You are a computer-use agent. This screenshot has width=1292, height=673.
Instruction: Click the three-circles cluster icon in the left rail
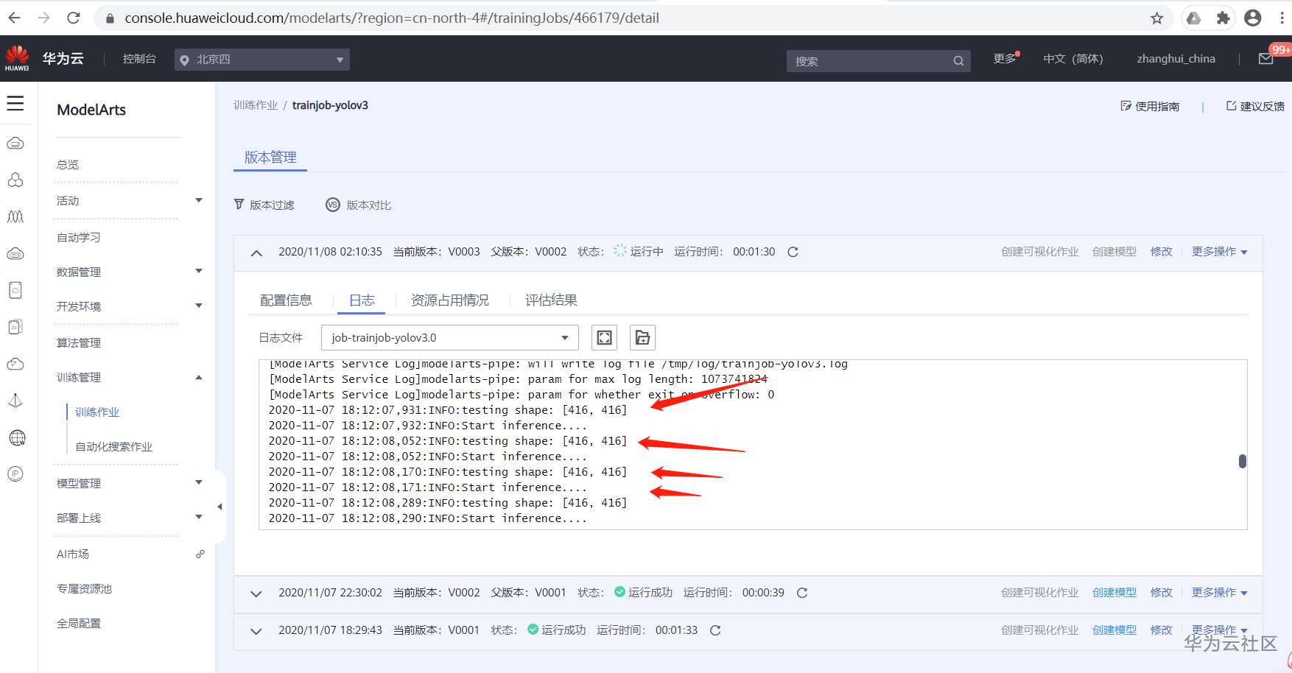coord(15,180)
